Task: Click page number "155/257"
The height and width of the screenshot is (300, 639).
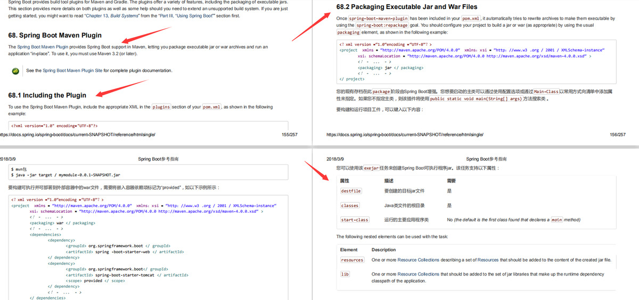Action: [x=289, y=135]
